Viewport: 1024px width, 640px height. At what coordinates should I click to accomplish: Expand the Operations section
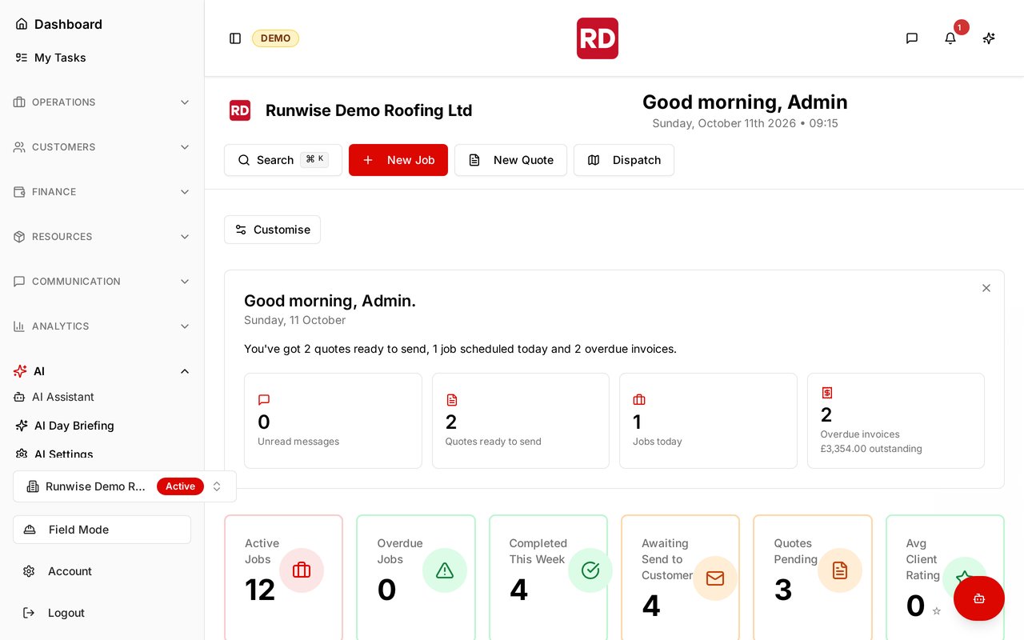point(102,102)
